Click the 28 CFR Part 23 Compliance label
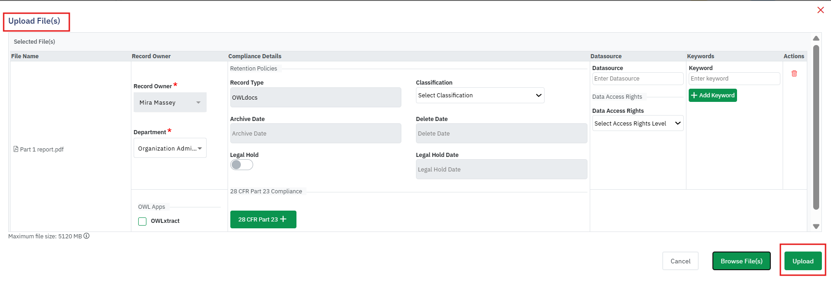The width and height of the screenshot is (831, 282). (x=266, y=191)
